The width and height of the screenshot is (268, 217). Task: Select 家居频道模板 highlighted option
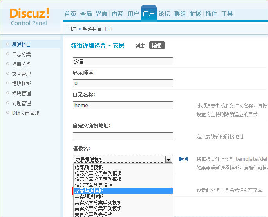tap(123, 191)
